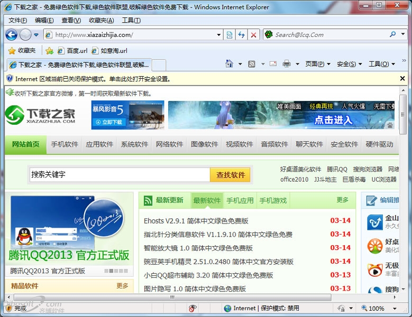Open the 安全(S) dropdown menu
Image resolution: width=412 pixels, height=317 pixels.
coord(350,64)
